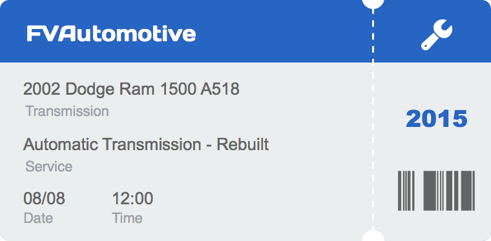This screenshot has width=491, height=241.
Task: Click the Date label
Action: [38, 218]
